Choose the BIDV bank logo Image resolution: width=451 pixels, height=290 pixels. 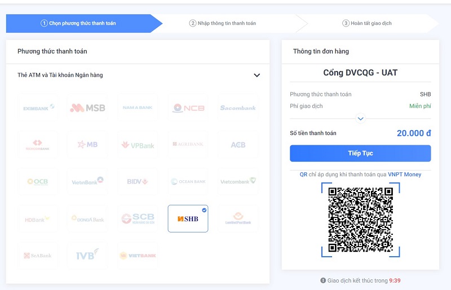(138, 182)
